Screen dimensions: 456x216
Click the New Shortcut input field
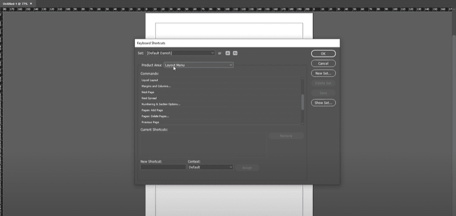point(163,167)
